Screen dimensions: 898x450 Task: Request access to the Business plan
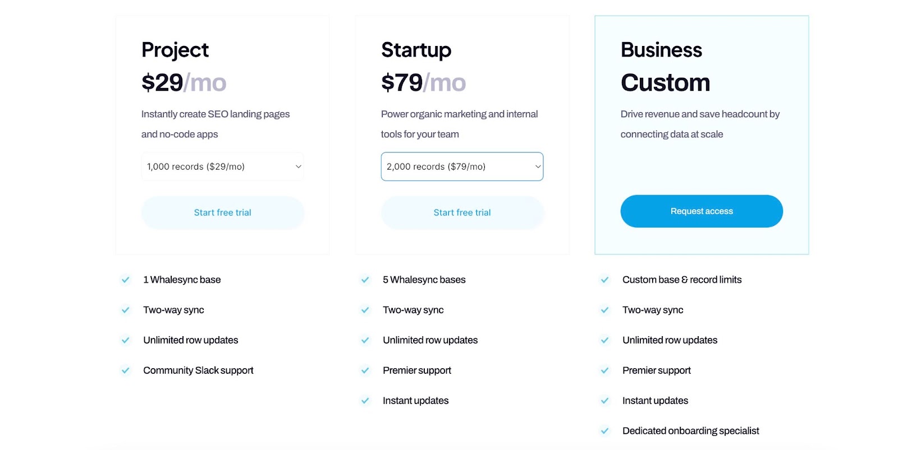click(x=701, y=211)
